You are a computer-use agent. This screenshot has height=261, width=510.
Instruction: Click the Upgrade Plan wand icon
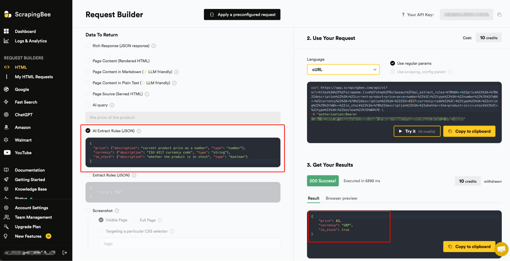6,227
